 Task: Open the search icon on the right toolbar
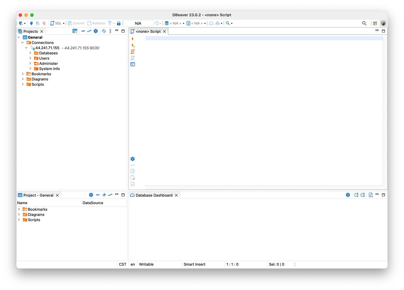click(364, 23)
